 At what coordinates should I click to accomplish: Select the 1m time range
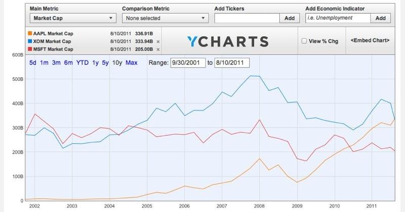[44, 63]
